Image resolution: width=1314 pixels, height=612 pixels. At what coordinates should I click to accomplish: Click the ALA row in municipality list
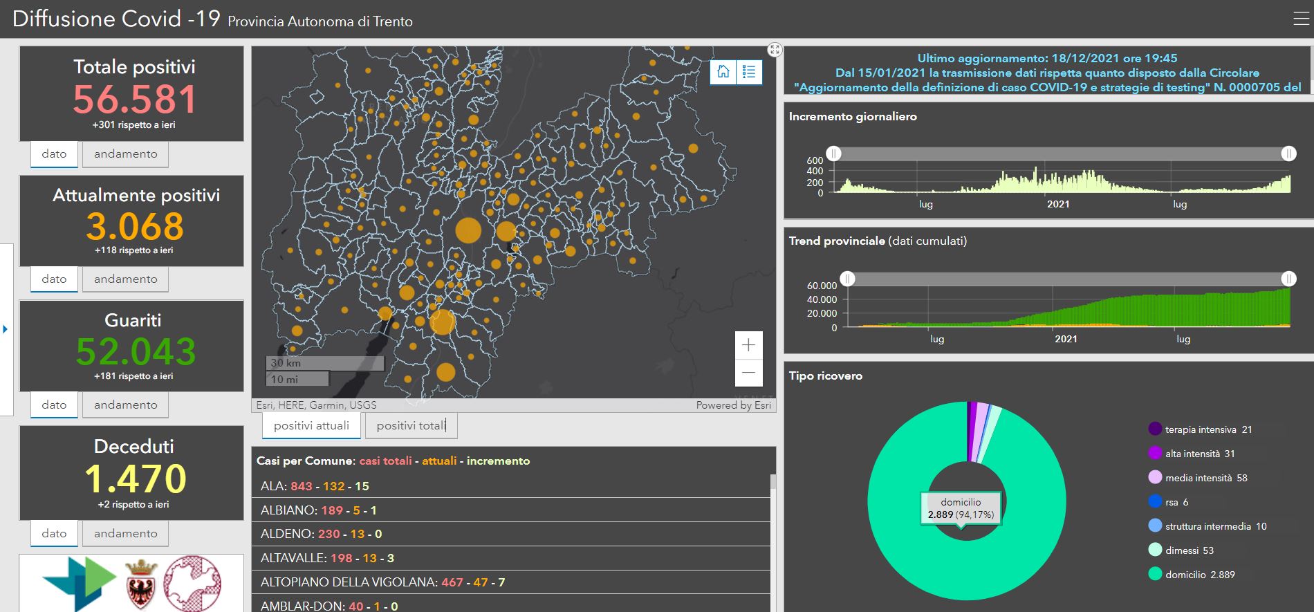(x=512, y=486)
